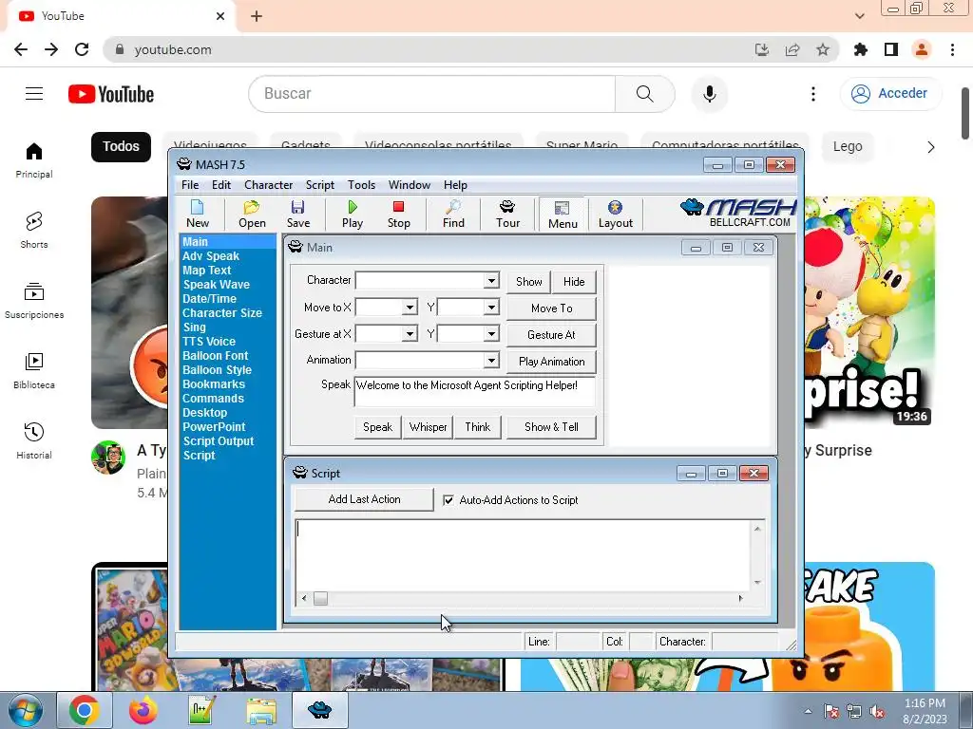Click the Gesture At button

(x=552, y=335)
